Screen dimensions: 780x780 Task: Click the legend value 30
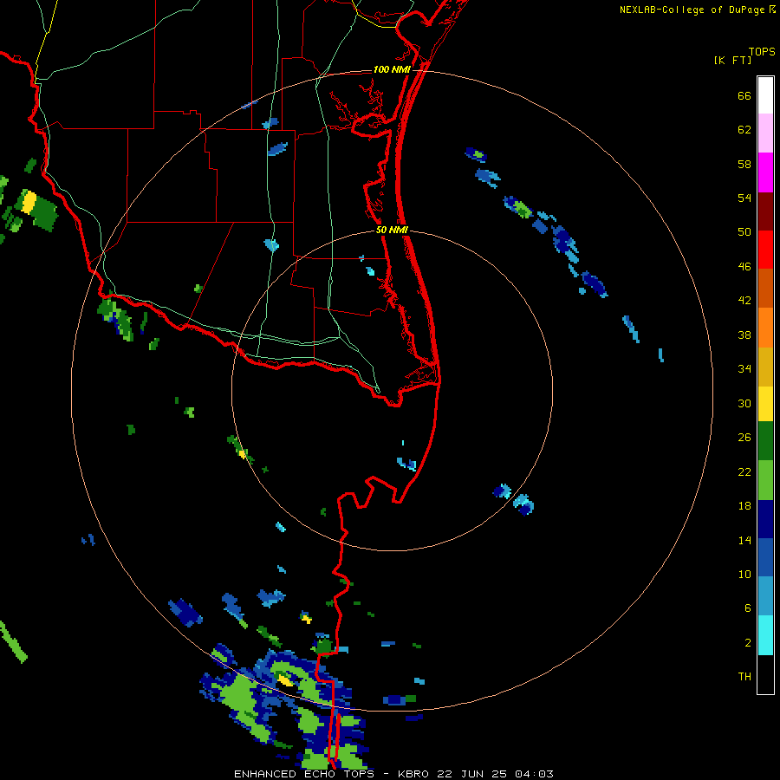[x=744, y=403]
